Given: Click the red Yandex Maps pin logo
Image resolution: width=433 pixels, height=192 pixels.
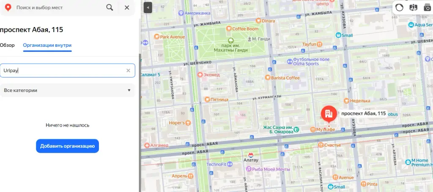Looking at the screenshot, I should click(8, 8).
